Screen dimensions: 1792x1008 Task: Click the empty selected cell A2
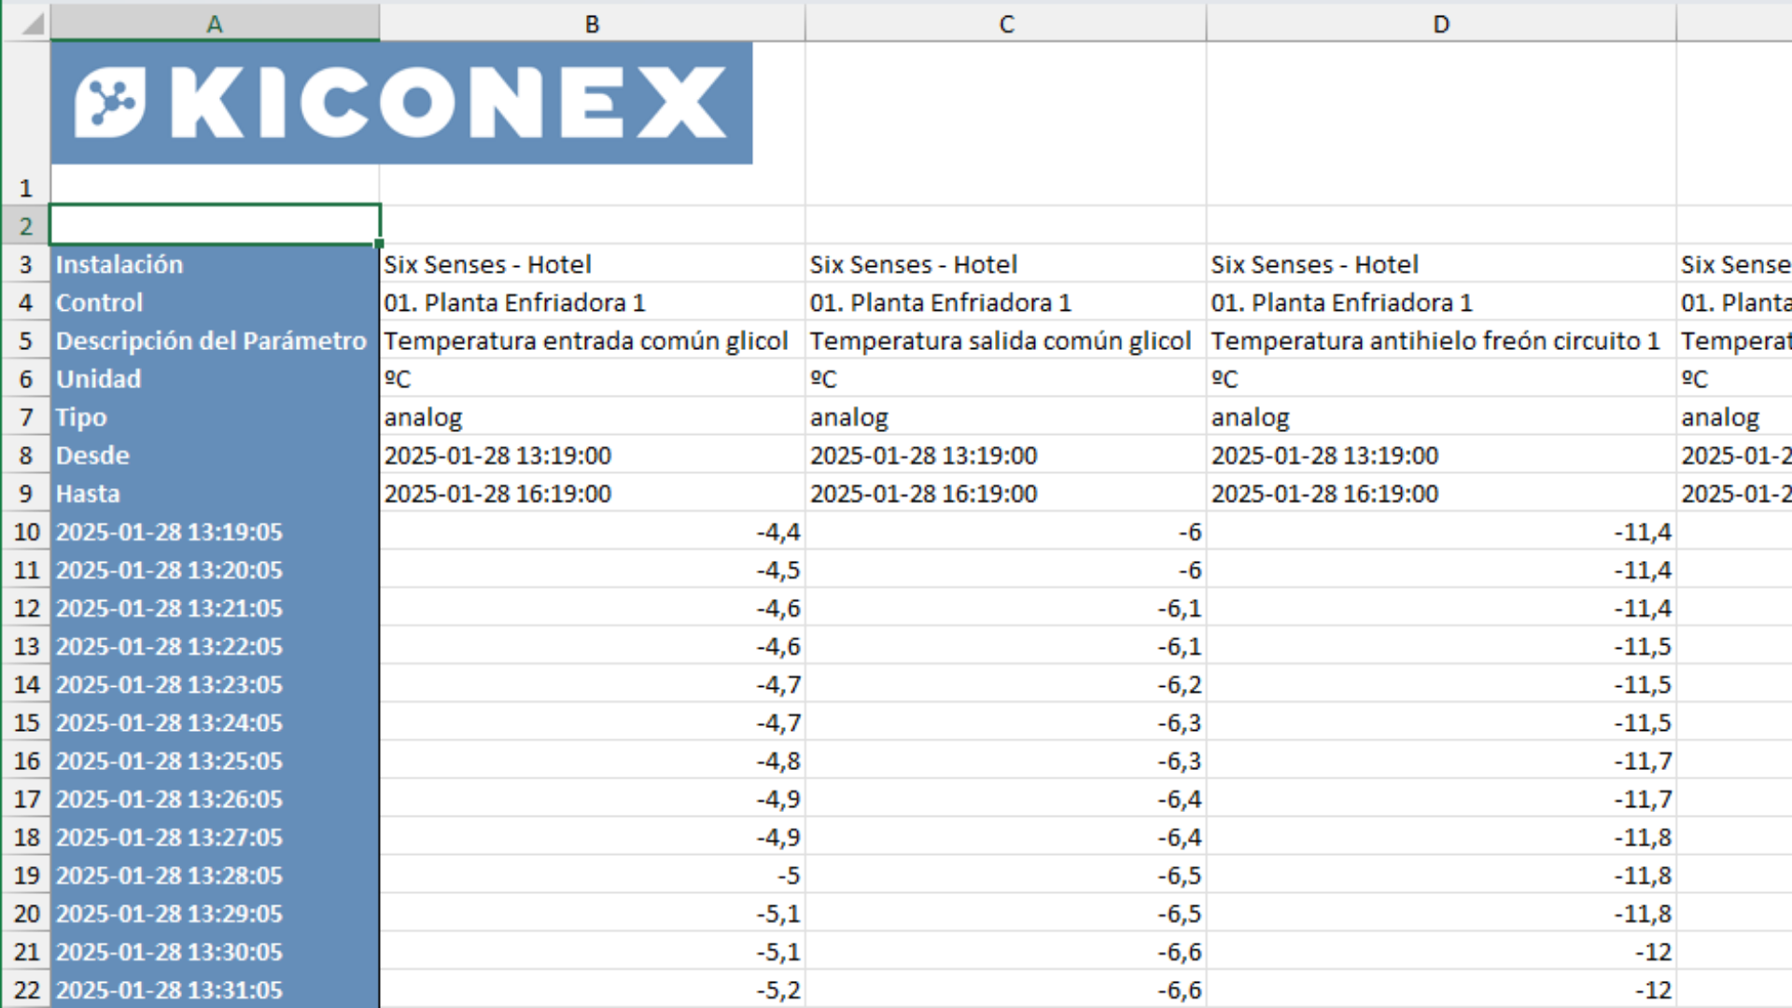point(215,226)
